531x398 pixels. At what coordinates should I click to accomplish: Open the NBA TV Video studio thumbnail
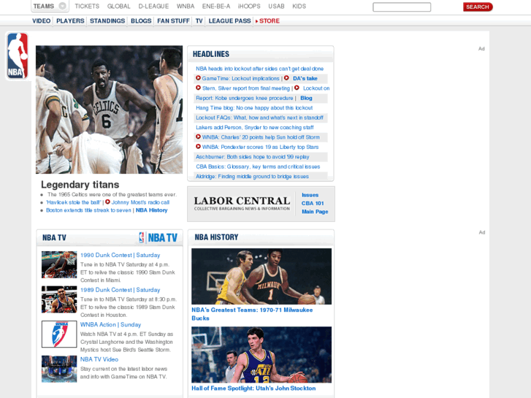59,369
